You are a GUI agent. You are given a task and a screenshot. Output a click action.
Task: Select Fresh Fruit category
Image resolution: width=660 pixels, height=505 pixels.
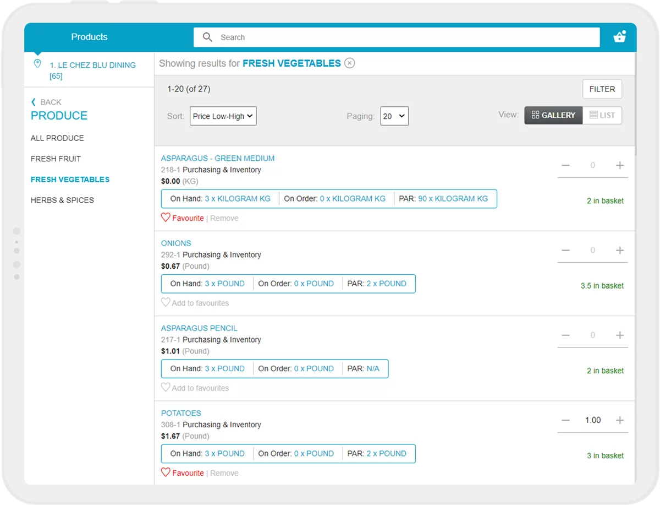56,159
